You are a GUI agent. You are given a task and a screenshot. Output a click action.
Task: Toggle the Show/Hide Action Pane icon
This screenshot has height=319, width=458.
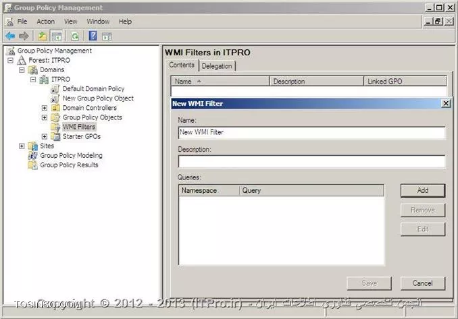[x=107, y=36]
